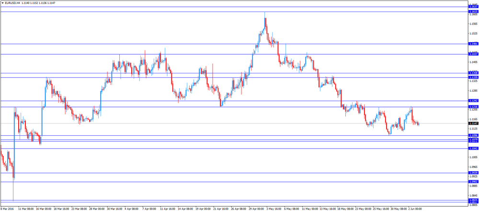
Task: Click the 1.0965 price scale value
Action: pos(473,167)
